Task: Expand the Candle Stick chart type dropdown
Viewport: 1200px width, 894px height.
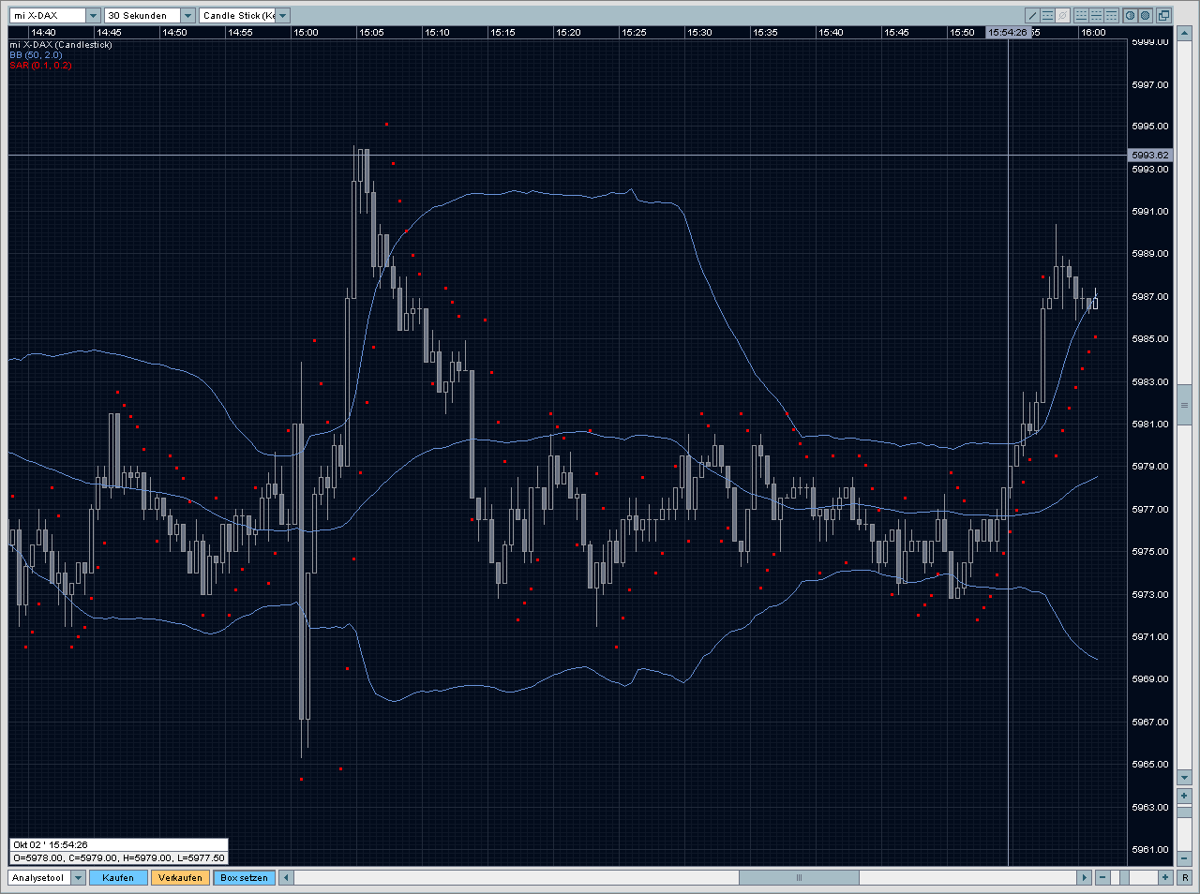Action: coord(283,16)
